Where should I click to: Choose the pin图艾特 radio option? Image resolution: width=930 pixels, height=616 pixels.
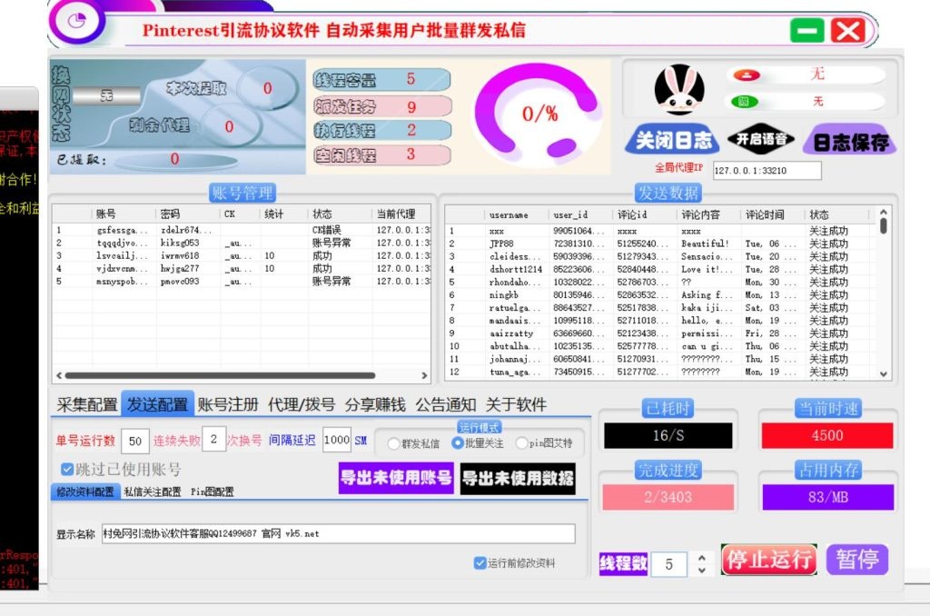[x=521, y=444]
